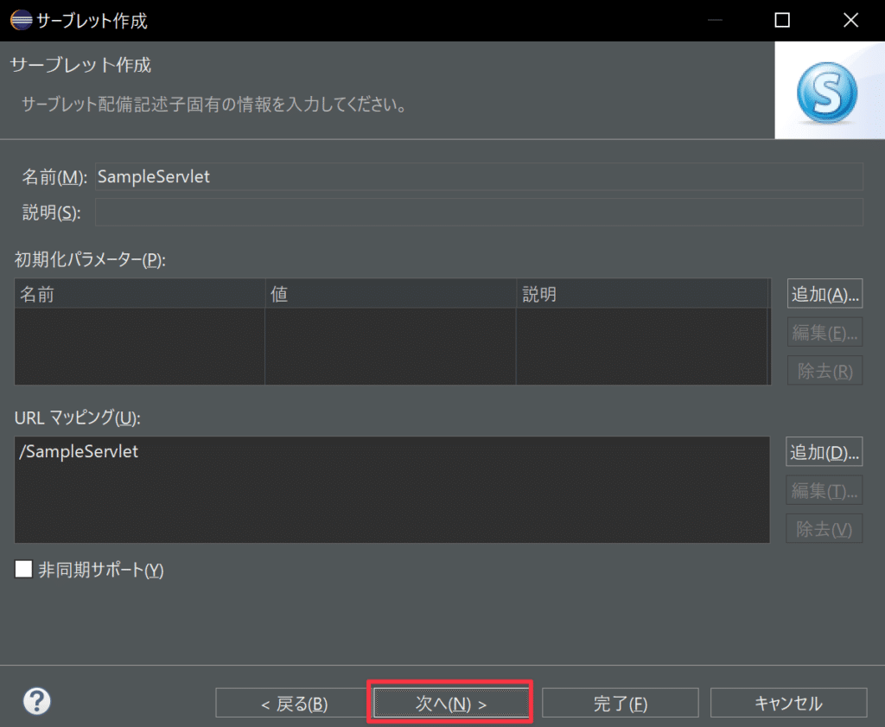Dismiss the dialog with キャンセル

pyautogui.click(x=788, y=703)
